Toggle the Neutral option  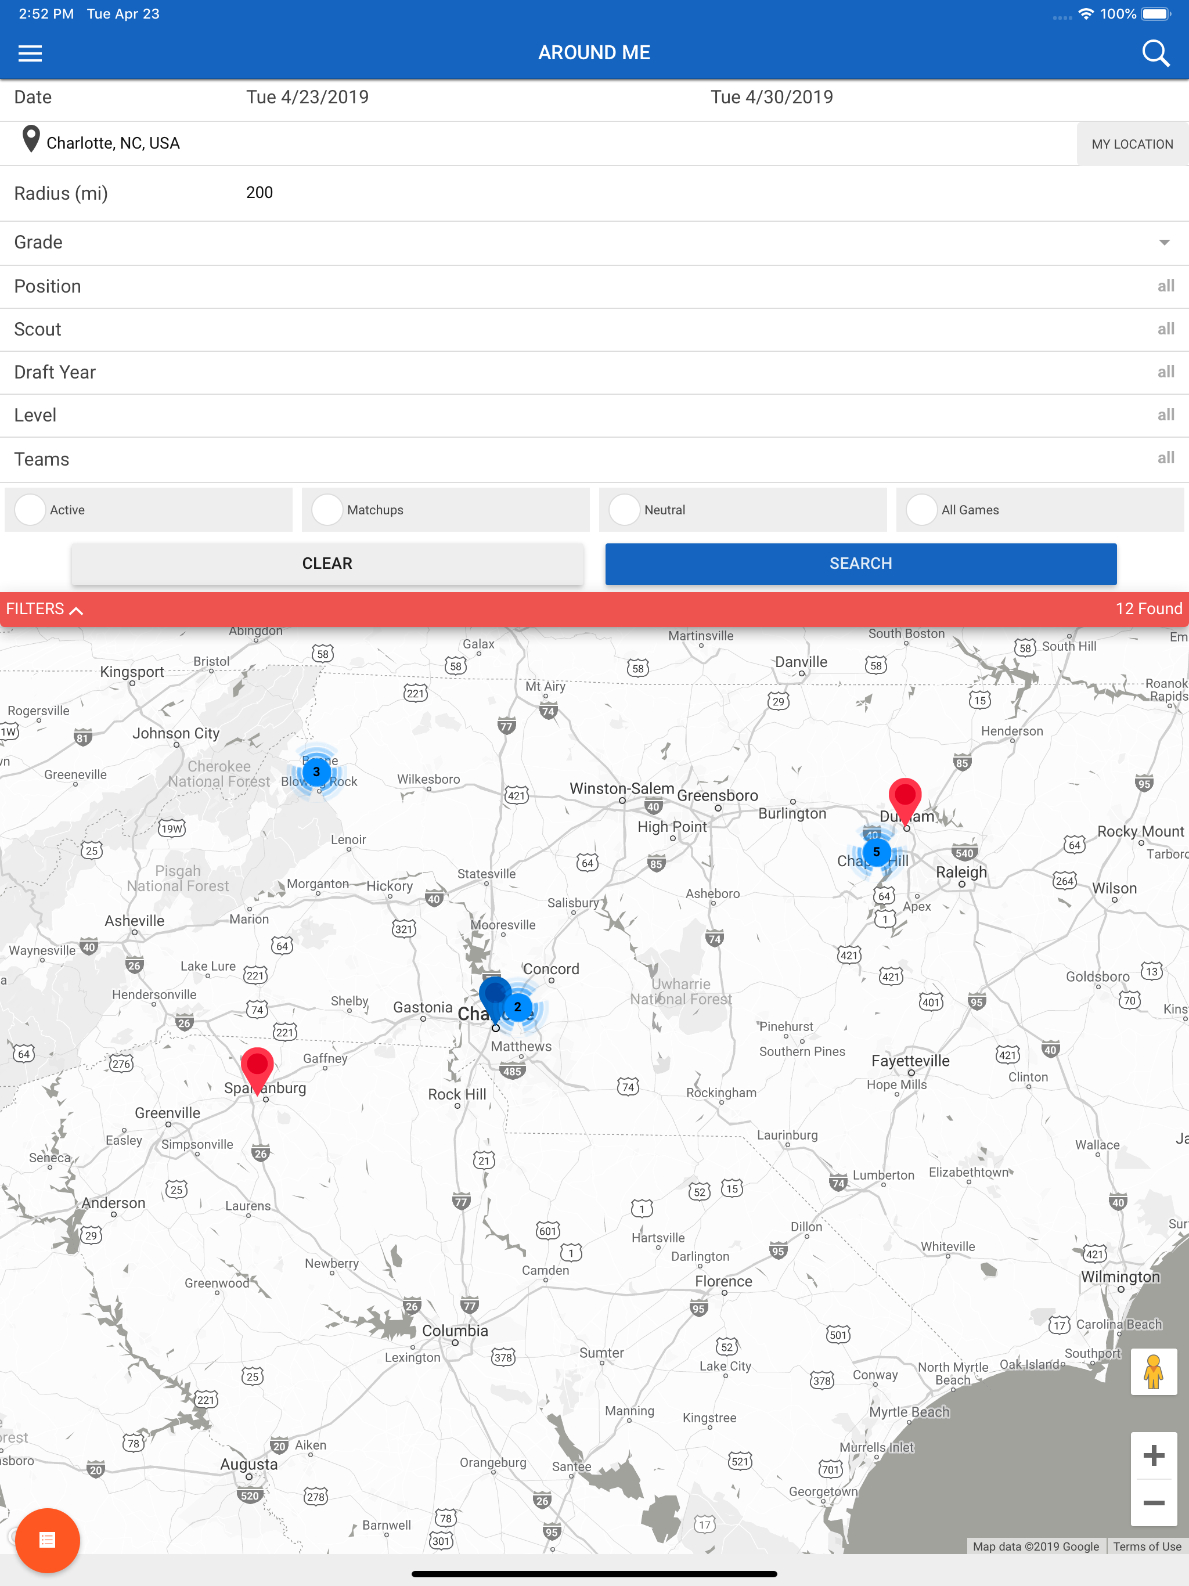[x=742, y=510]
